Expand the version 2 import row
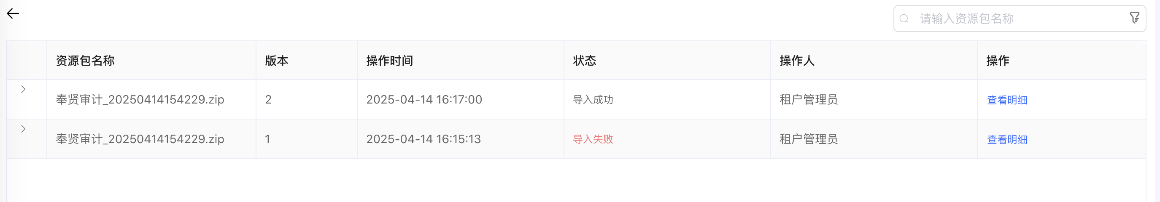The width and height of the screenshot is (1160, 202). (x=24, y=89)
